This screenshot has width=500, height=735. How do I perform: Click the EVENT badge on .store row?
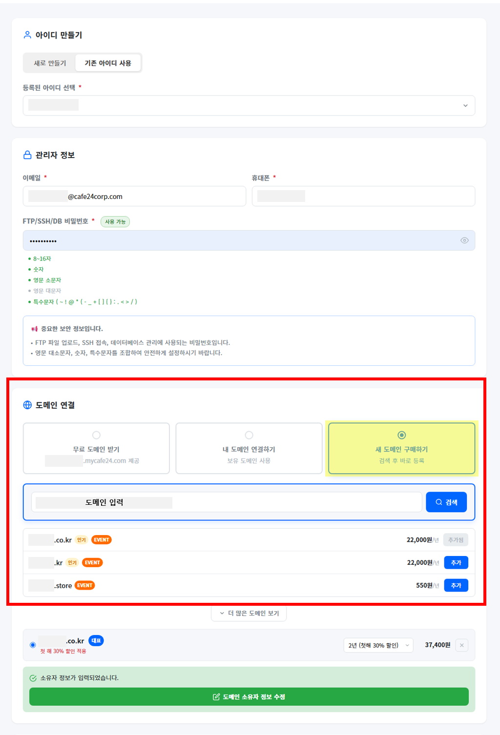pos(85,585)
